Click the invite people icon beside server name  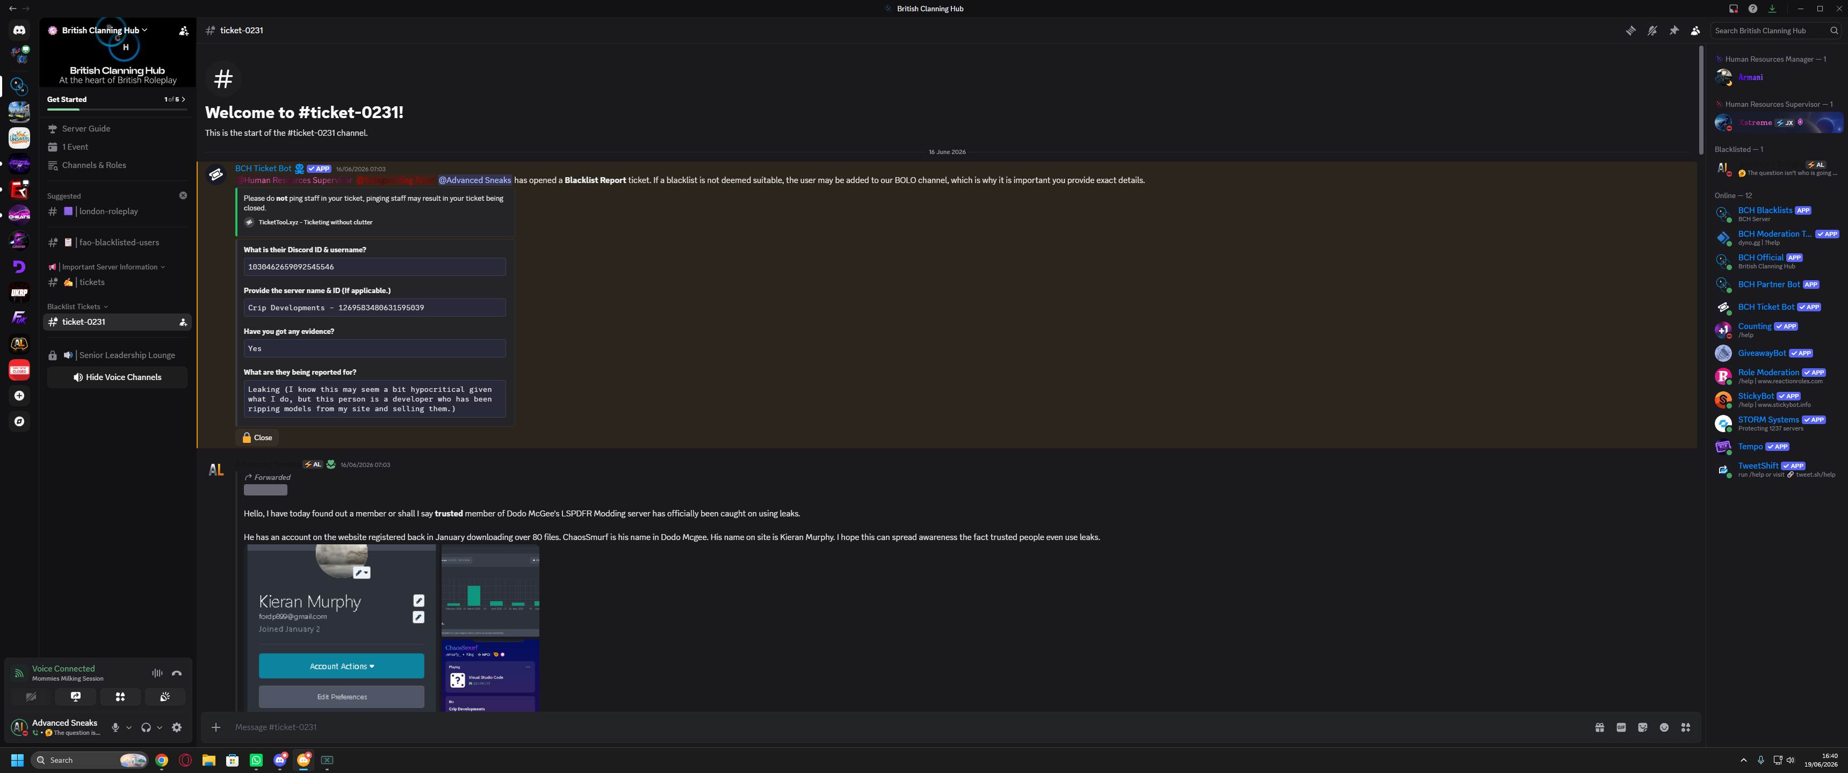pos(184,31)
